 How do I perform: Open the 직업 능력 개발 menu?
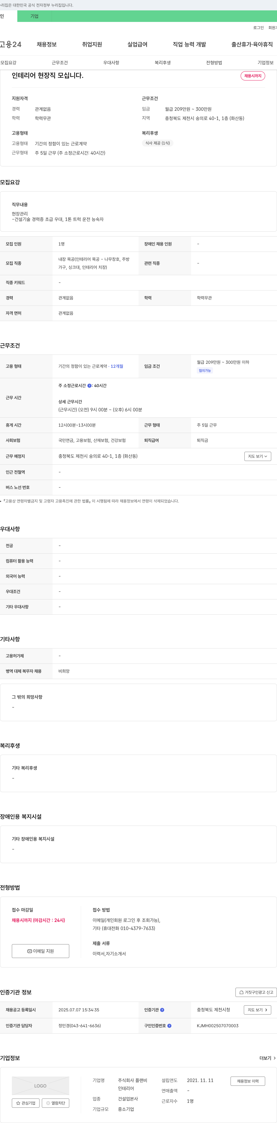click(189, 44)
